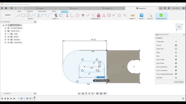The image size is (186, 104).
Task: Click the Measure icon above Inspect
Action: coord(133,15)
